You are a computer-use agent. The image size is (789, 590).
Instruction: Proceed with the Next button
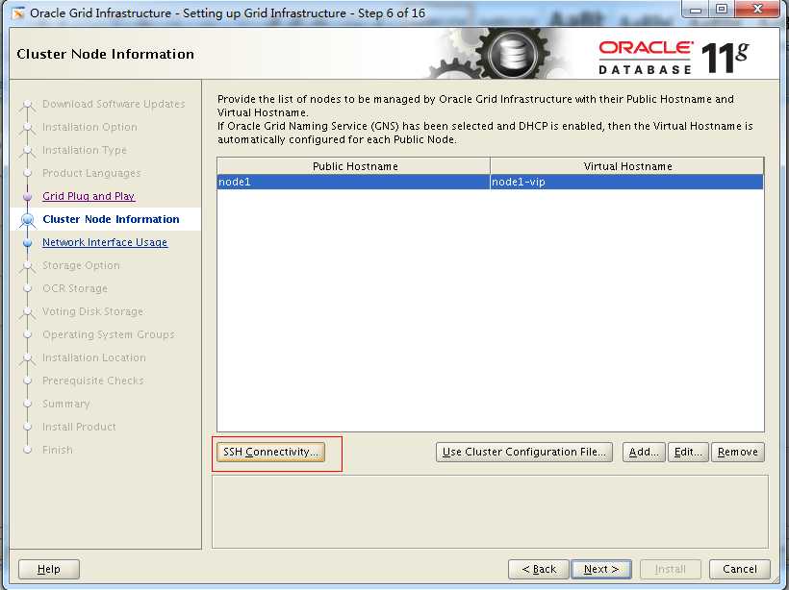click(x=601, y=569)
